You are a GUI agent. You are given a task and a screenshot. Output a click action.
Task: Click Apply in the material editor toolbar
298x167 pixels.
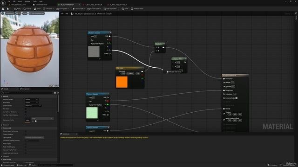17,9
